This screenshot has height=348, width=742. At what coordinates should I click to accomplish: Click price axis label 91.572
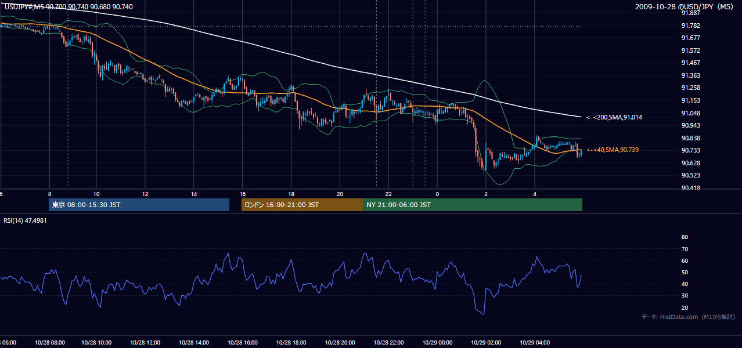tap(690, 50)
